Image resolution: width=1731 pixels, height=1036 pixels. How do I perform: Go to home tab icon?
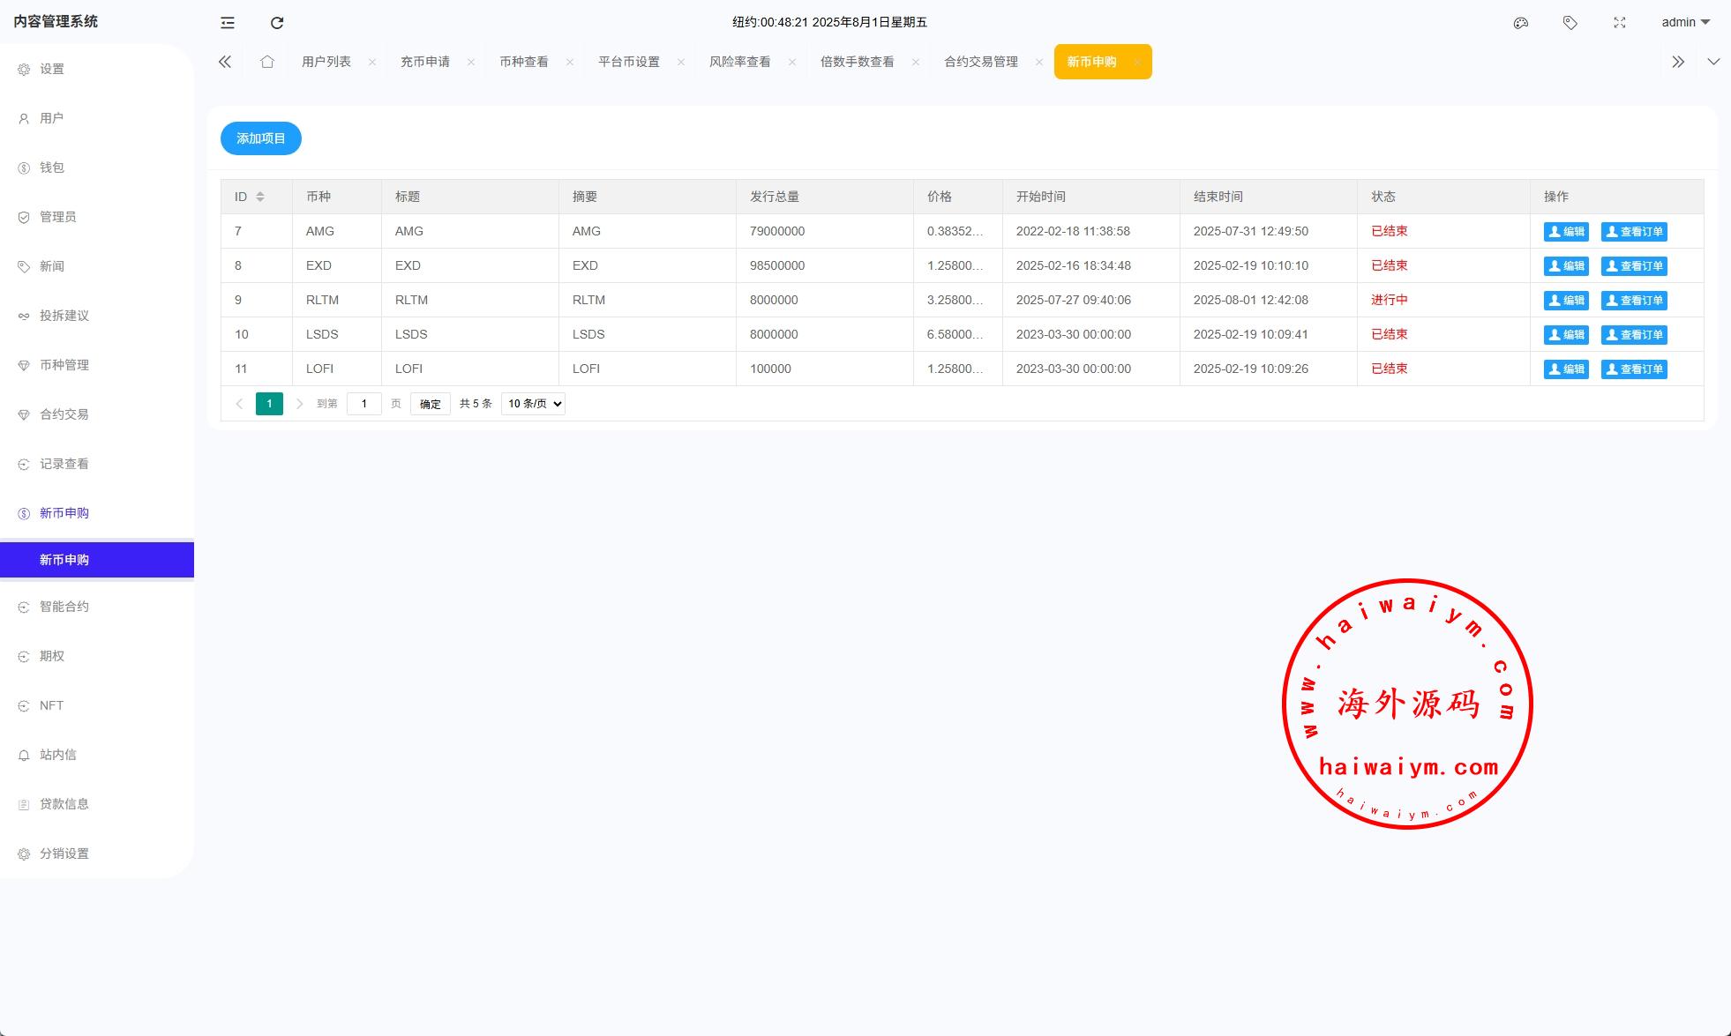tap(267, 62)
